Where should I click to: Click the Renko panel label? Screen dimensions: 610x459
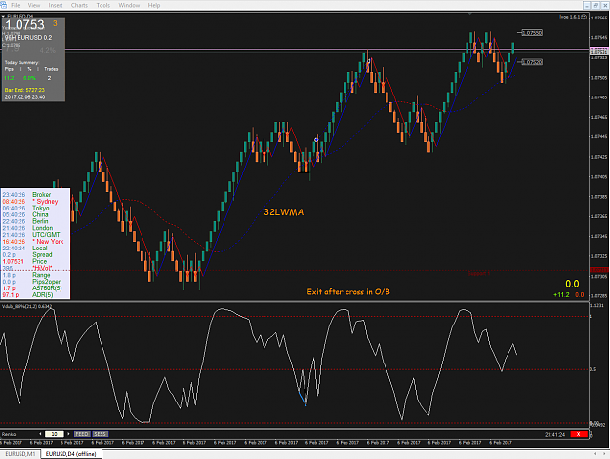[x=9, y=434]
